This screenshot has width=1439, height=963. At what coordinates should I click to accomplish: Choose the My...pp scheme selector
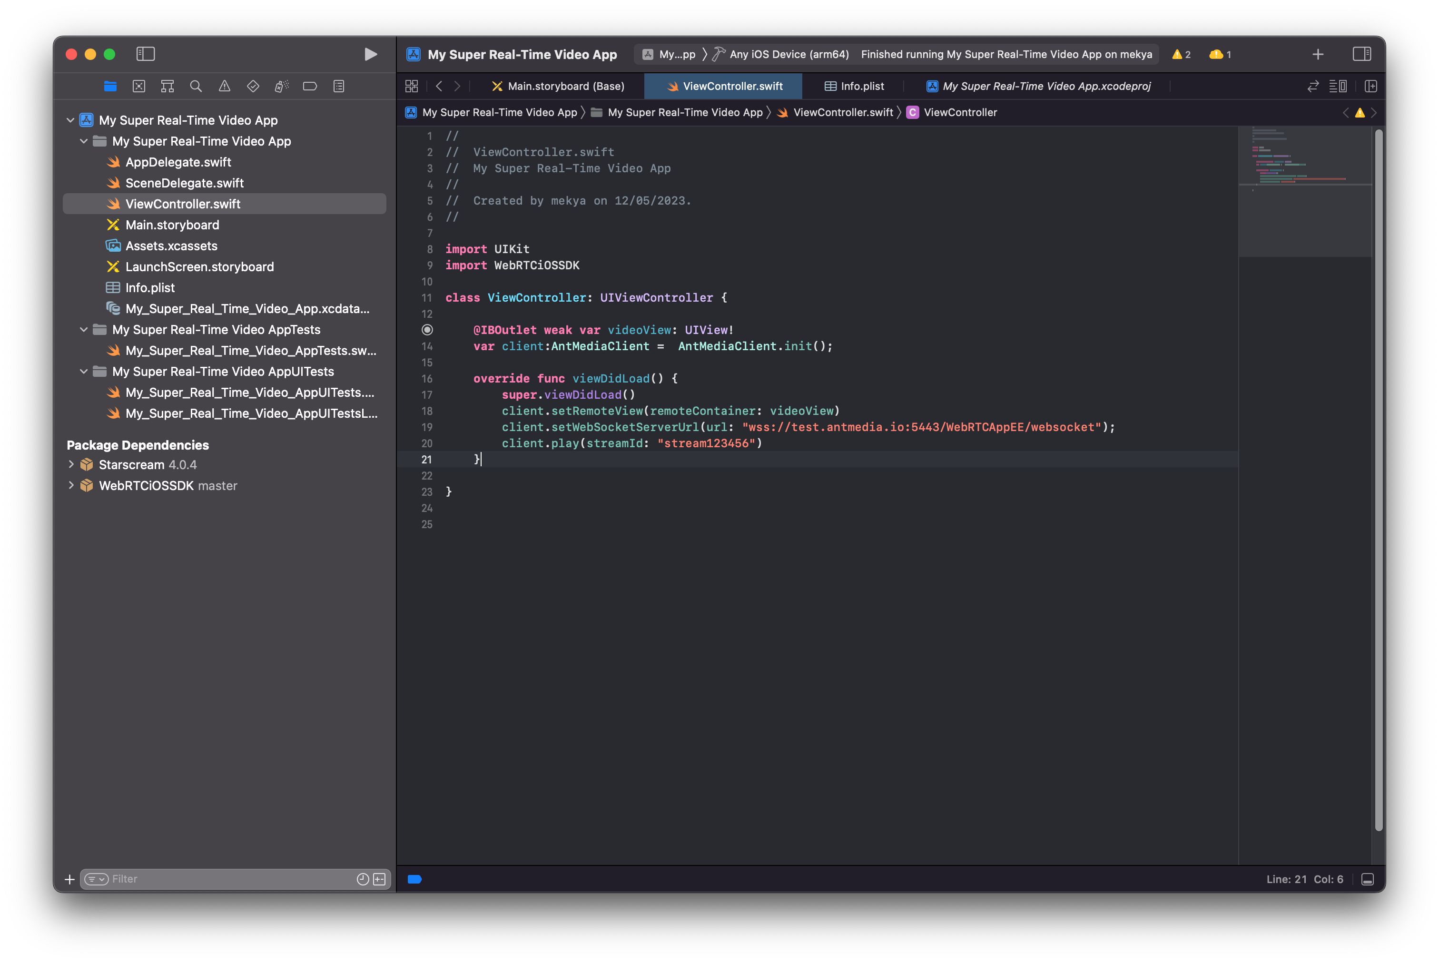tap(669, 55)
